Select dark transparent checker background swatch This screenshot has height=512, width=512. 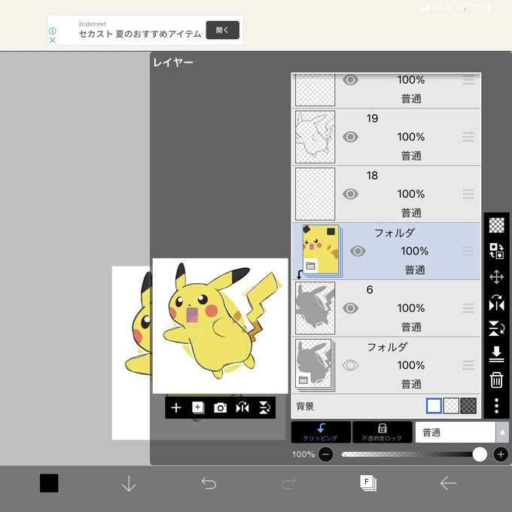tap(468, 406)
